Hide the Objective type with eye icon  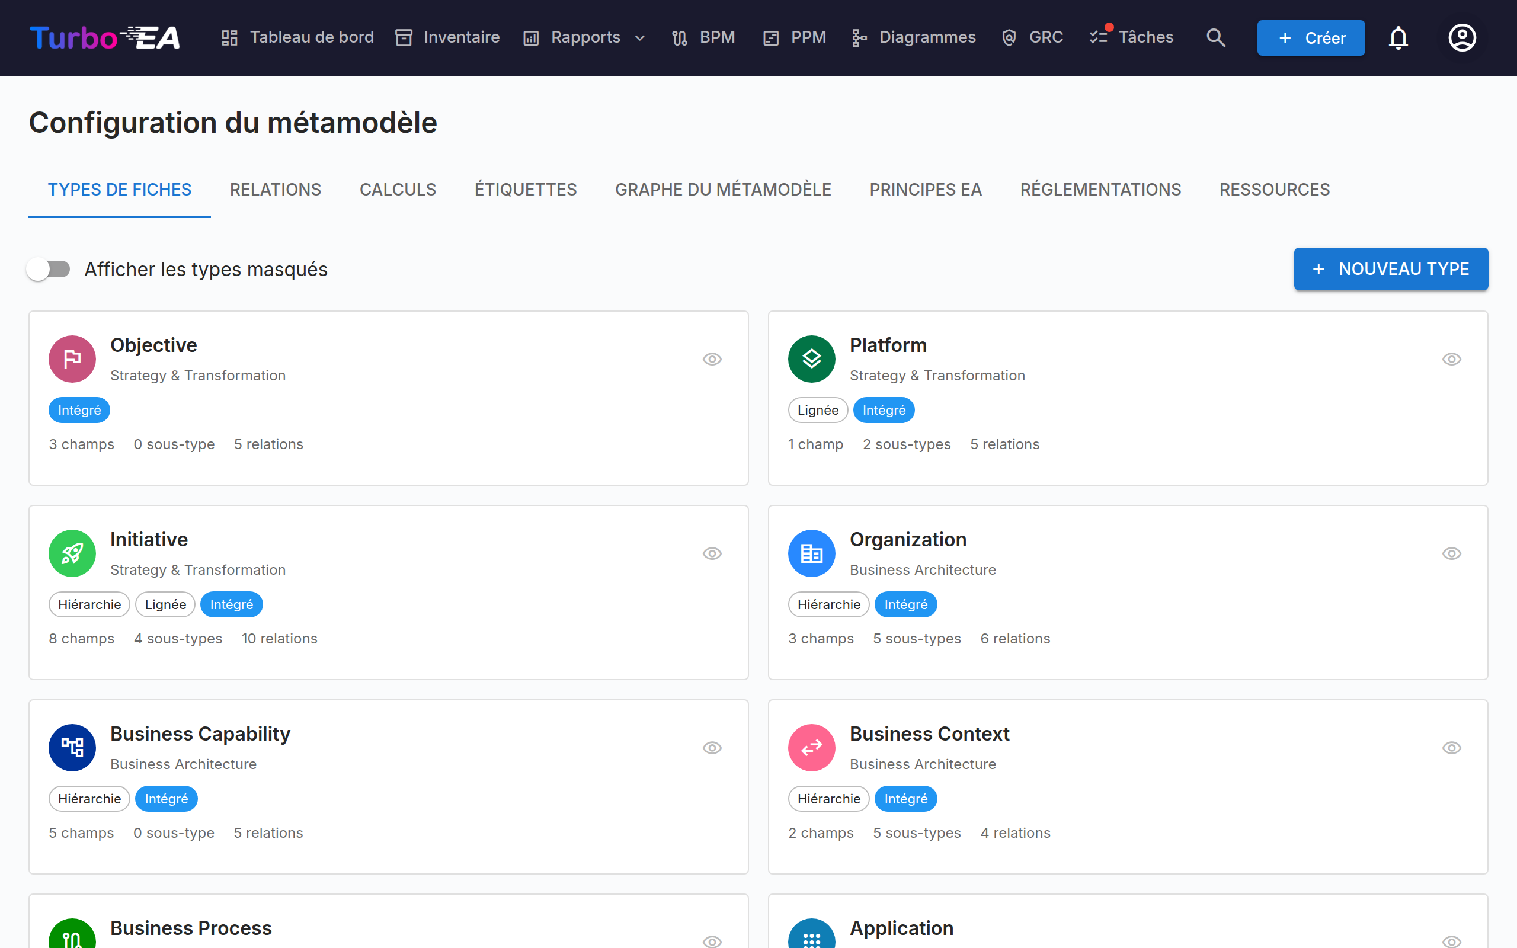[x=712, y=359]
